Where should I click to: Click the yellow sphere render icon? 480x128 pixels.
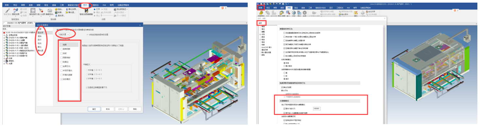(56, 9)
